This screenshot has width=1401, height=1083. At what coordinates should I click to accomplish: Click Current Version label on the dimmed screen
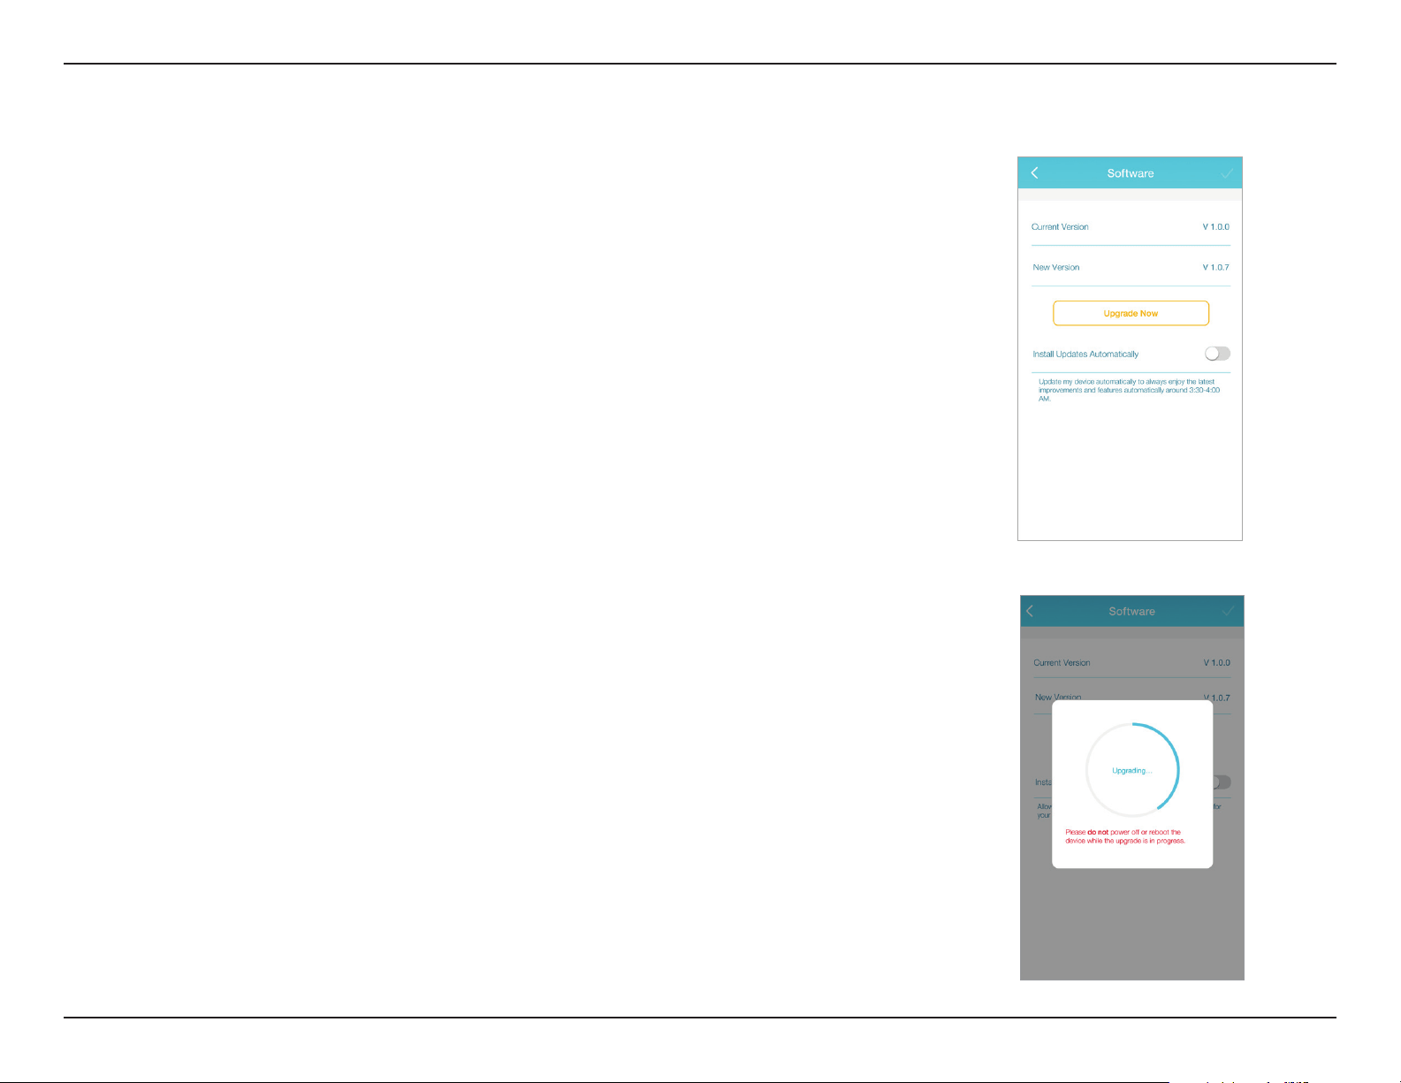tap(1062, 663)
